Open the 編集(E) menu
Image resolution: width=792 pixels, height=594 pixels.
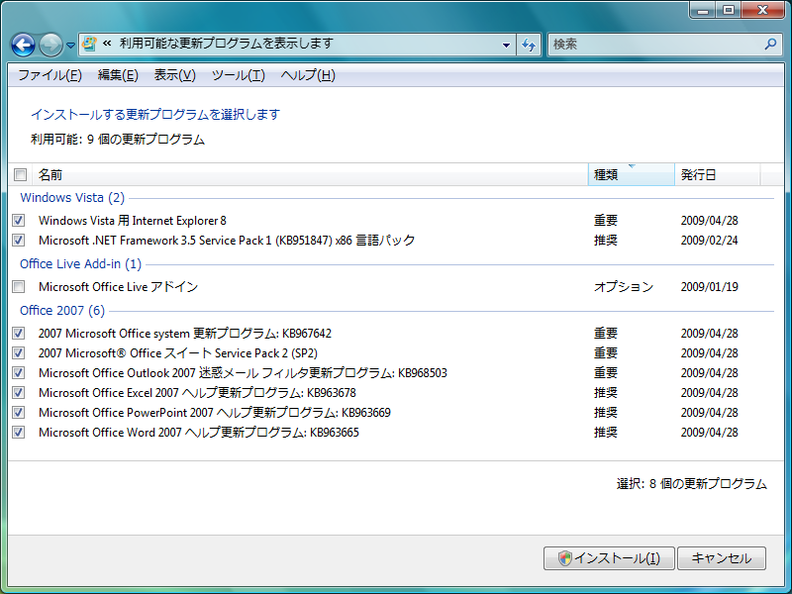click(118, 75)
